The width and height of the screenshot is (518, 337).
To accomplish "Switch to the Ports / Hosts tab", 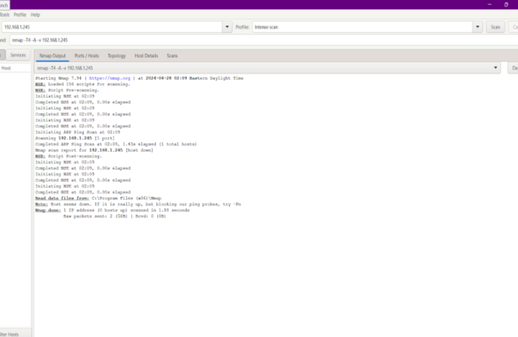I will (86, 56).
